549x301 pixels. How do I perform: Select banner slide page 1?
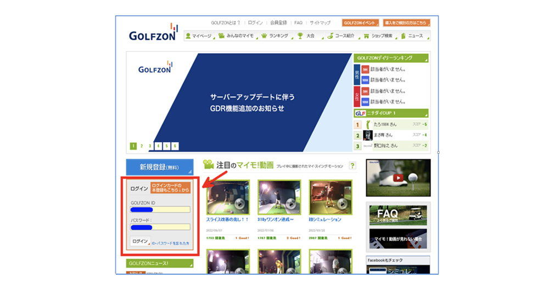[x=133, y=146]
